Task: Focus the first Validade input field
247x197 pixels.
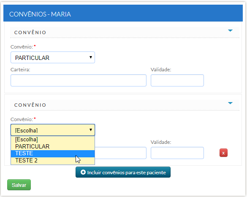Action: pos(177,81)
